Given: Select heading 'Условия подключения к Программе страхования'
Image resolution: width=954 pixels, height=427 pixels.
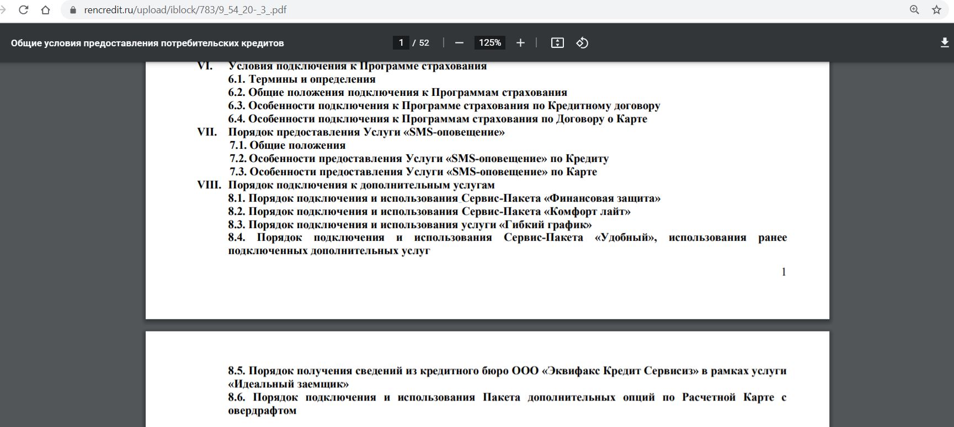Looking at the screenshot, I should 358,66.
